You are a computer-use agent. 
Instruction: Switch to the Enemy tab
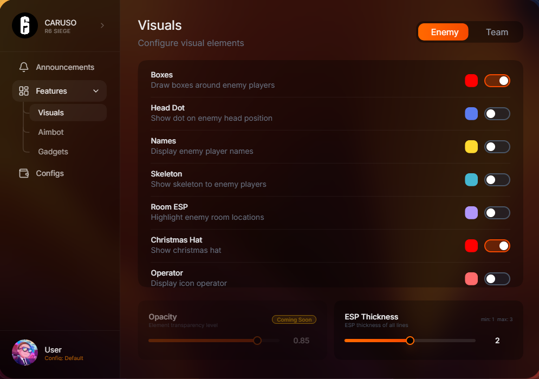coord(443,32)
